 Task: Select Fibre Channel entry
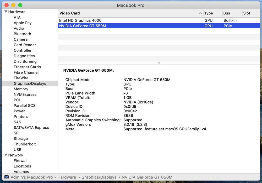[x=26, y=72]
